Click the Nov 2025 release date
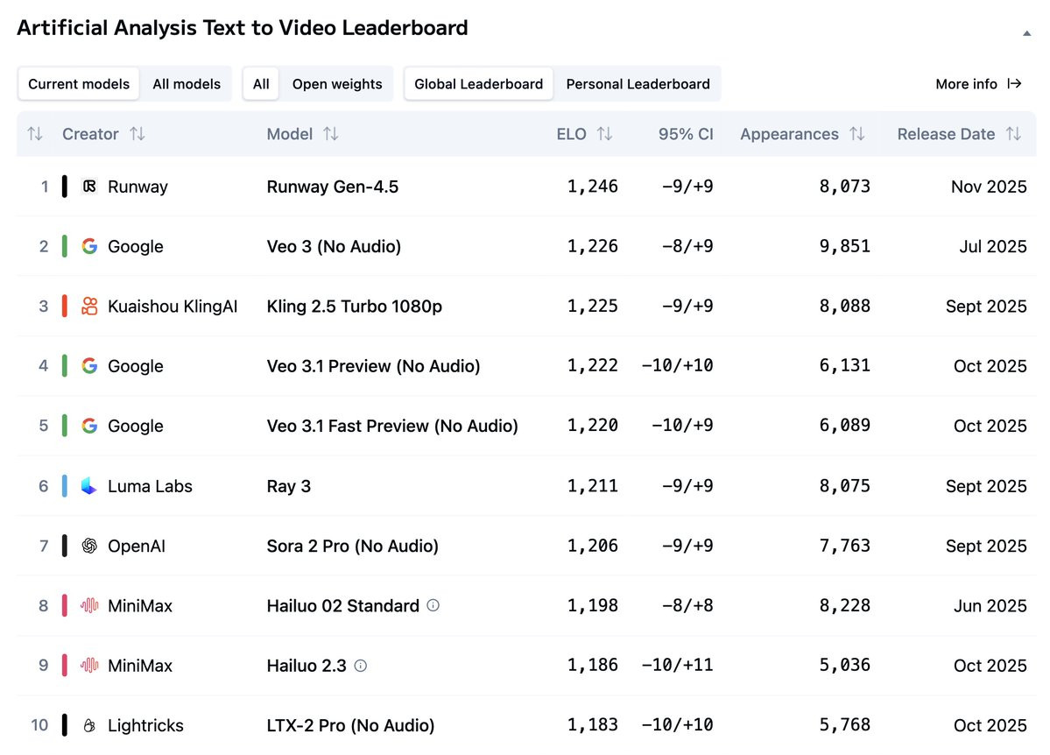 click(x=989, y=187)
